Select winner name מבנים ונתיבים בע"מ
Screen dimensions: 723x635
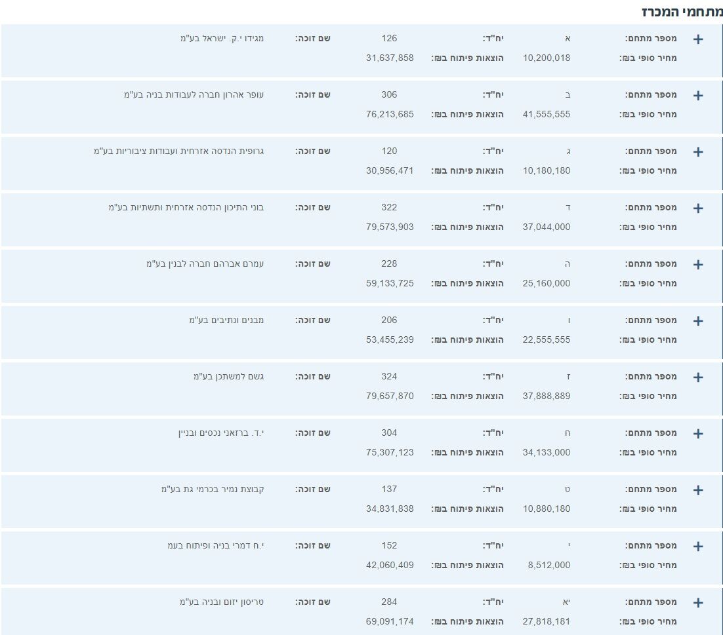tap(226, 320)
